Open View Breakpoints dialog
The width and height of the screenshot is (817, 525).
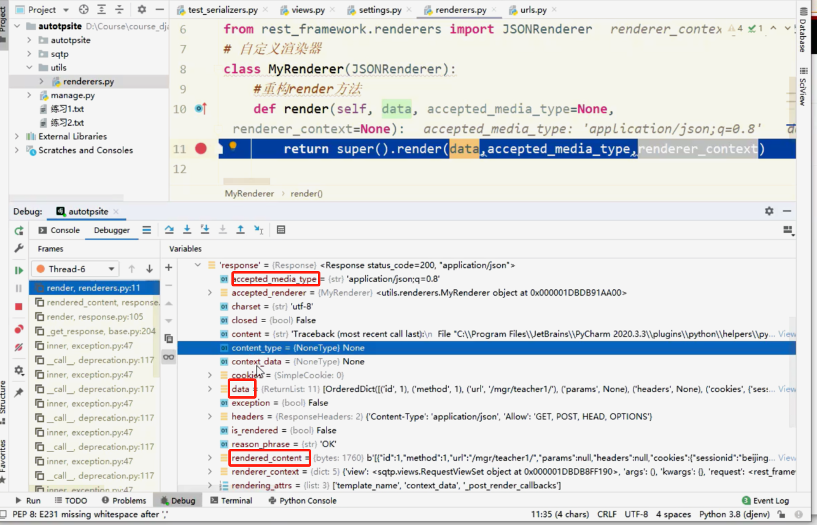click(19, 329)
